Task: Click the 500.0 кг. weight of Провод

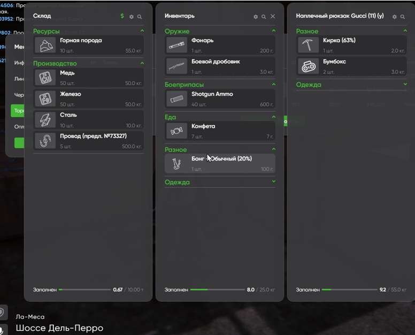Action: tap(132, 147)
